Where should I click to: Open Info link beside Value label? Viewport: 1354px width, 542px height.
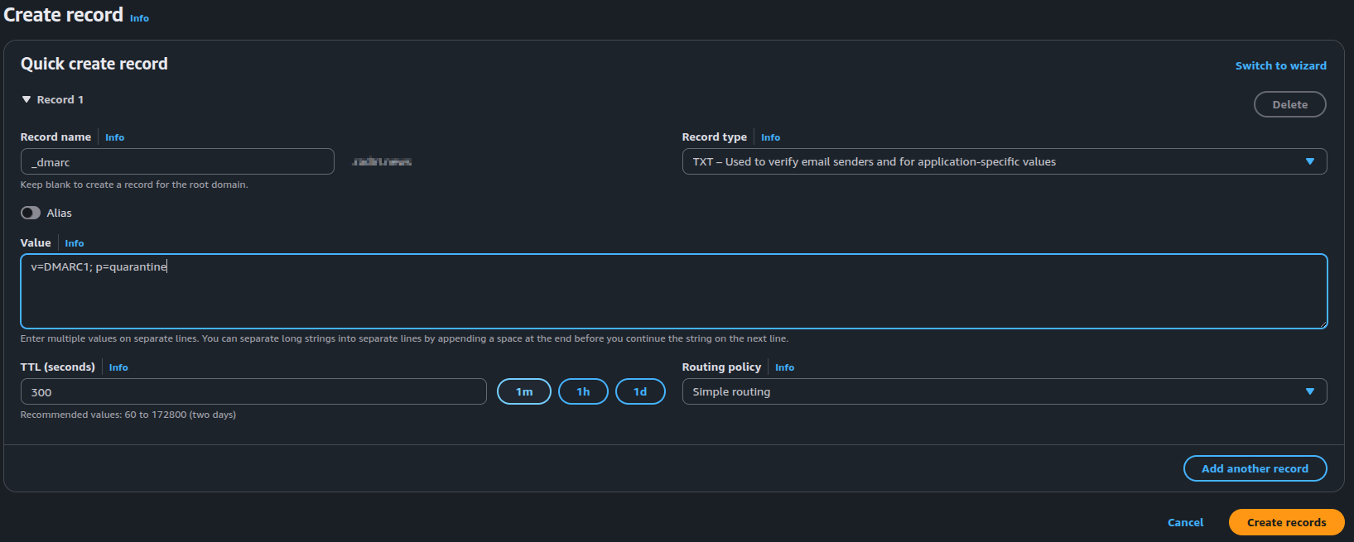[x=75, y=243]
